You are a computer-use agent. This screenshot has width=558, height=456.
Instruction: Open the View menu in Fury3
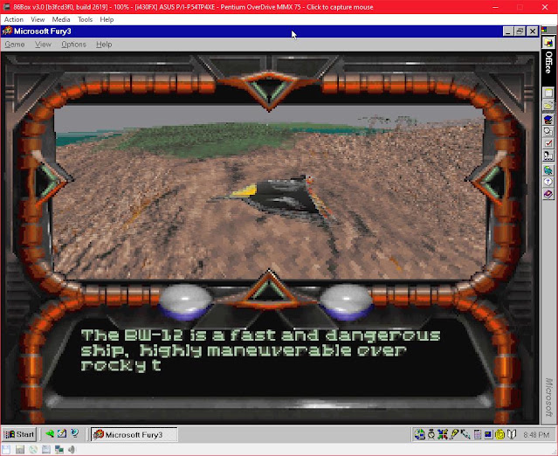(43, 45)
